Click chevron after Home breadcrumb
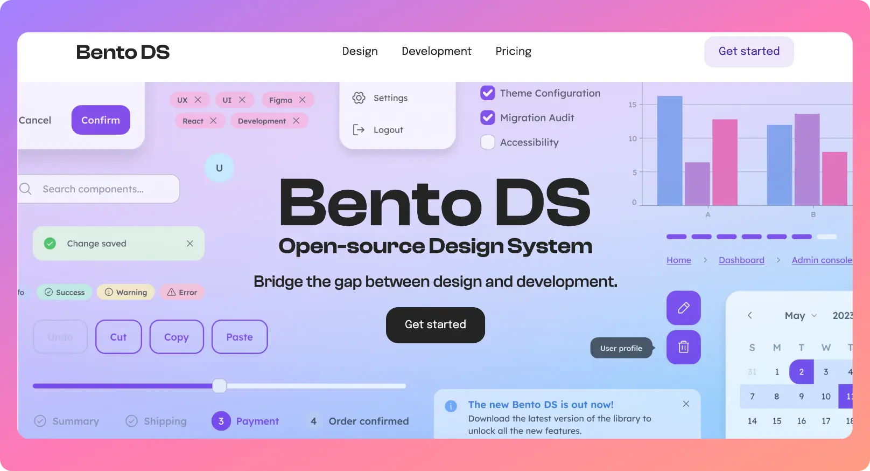This screenshot has height=471, width=870. click(705, 260)
